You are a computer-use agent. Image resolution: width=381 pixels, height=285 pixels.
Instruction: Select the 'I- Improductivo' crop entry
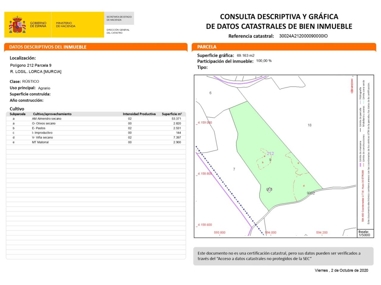pyautogui.click(x=42, y=133)
